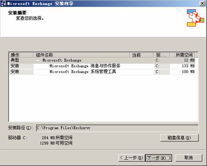Screen dimensions: 207x166
Task: Click the 组件名称 column header
Action: (82, 55)
